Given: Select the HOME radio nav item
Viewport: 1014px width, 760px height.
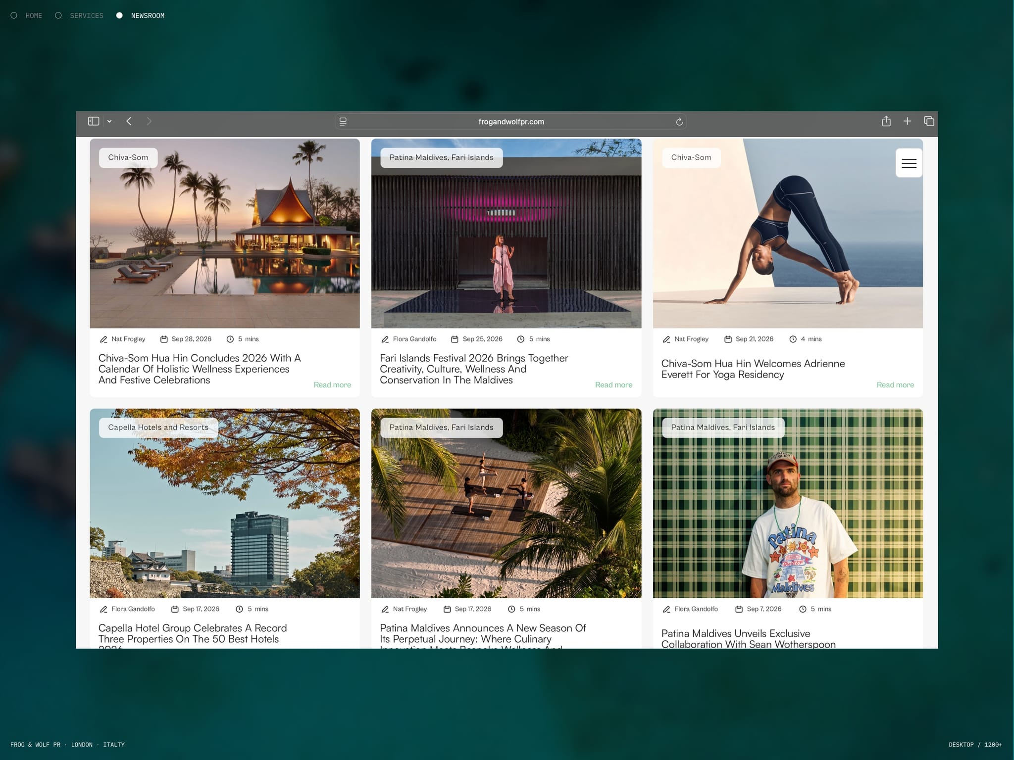Looking at the screenshot, I should click(27, 16).
